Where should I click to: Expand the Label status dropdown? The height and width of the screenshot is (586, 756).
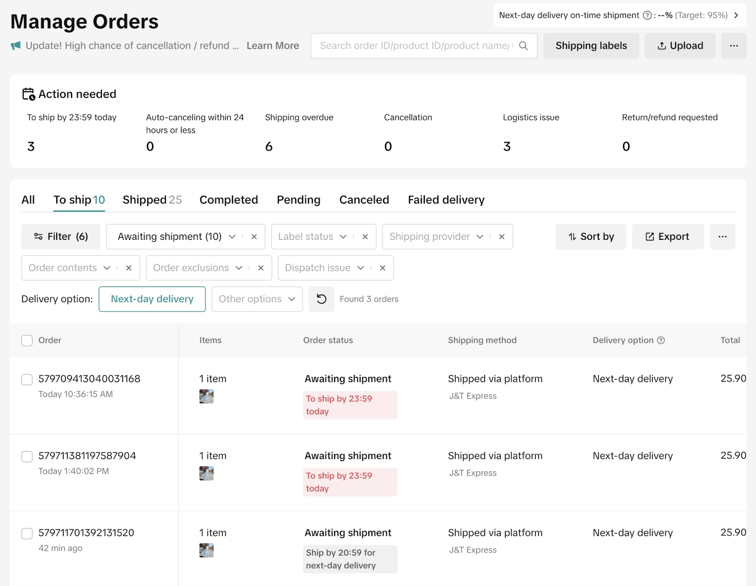(x=343, y=237)
